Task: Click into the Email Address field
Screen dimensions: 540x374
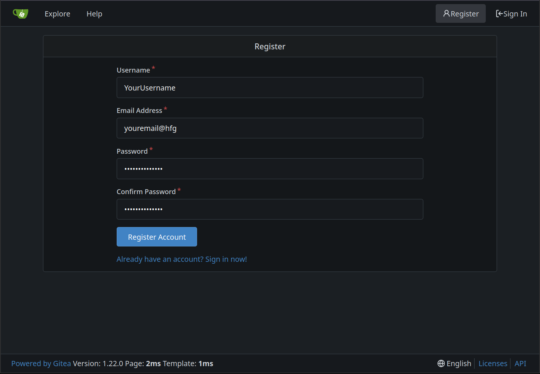Action: pos(270,128)
